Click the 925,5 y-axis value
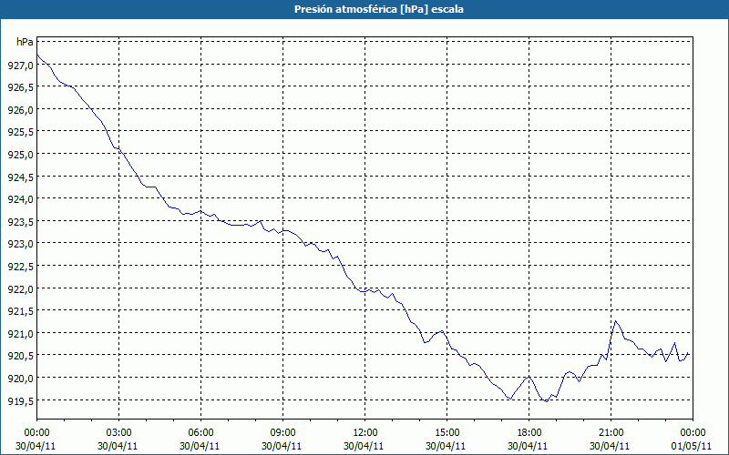 coord(21,132)
